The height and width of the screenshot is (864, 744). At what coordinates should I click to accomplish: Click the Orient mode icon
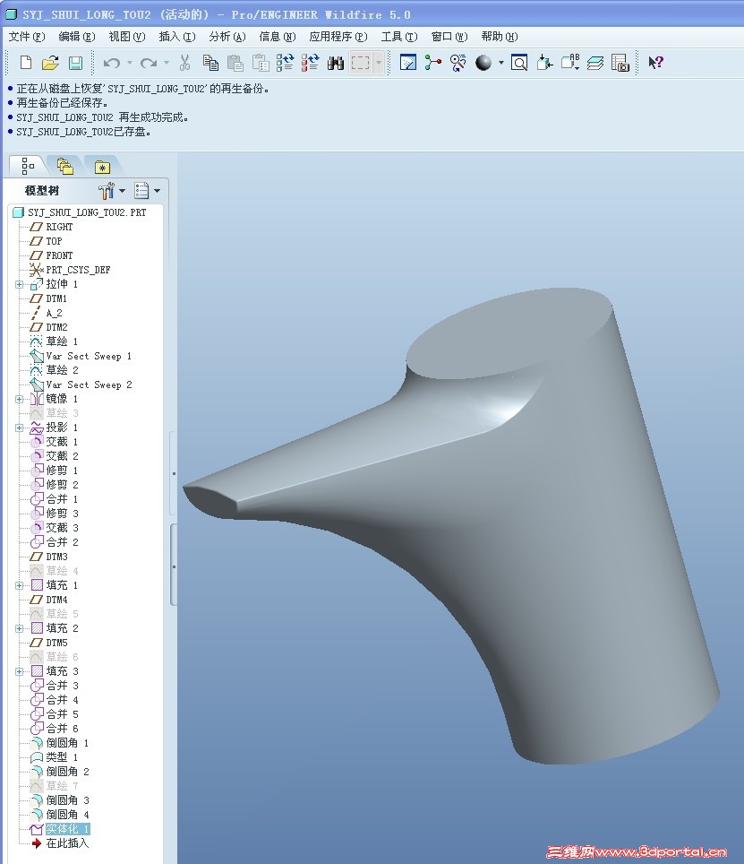[458, 62]
